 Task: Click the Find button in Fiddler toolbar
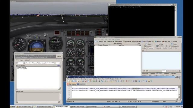click(x=144, y=41)
